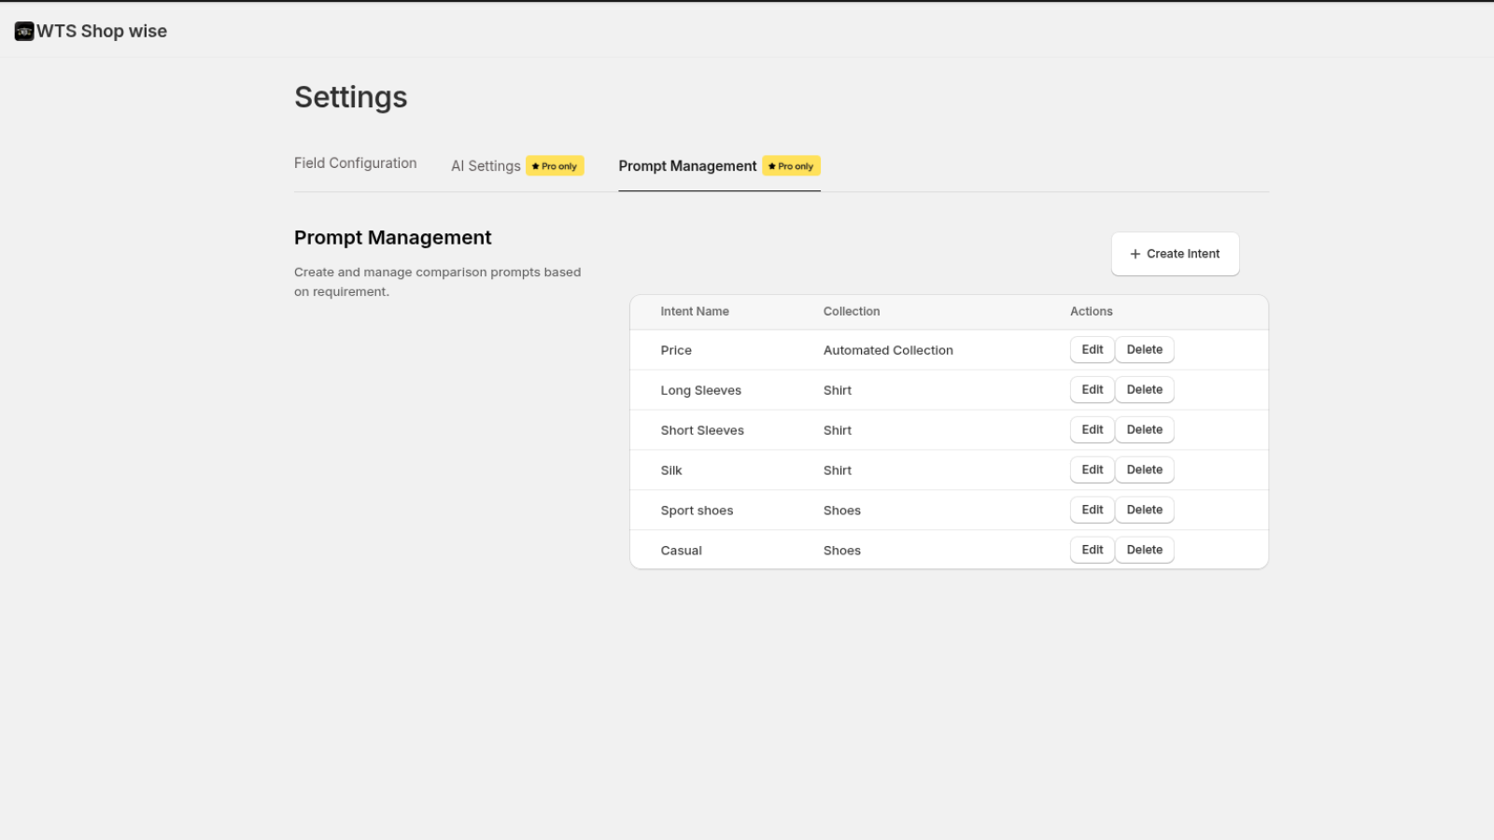Edit the Long Sleeves intent
The width and height of the screenshot is (1494, 840).
pos(1092,389)
